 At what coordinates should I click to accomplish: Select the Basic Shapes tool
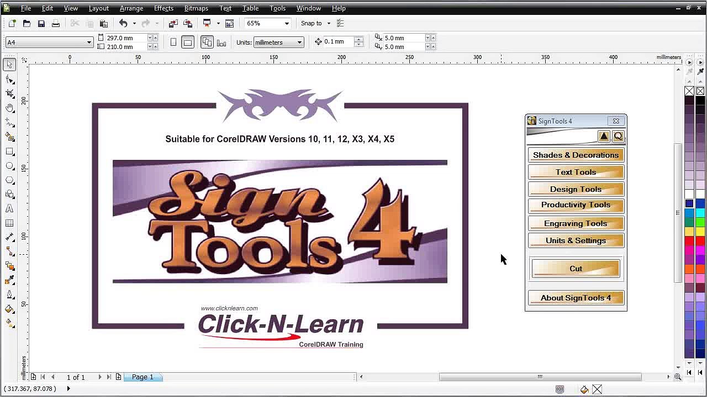pyautogui.click(x=9, y=194)
